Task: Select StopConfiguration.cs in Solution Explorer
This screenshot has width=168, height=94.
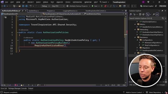Action: (x=152, y=45)
